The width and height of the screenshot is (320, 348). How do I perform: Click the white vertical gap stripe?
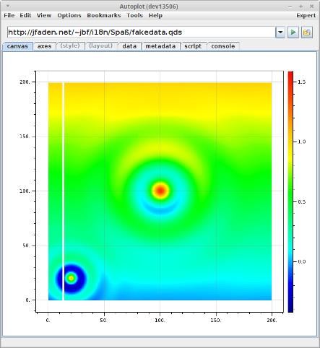[x=63, y=191]
